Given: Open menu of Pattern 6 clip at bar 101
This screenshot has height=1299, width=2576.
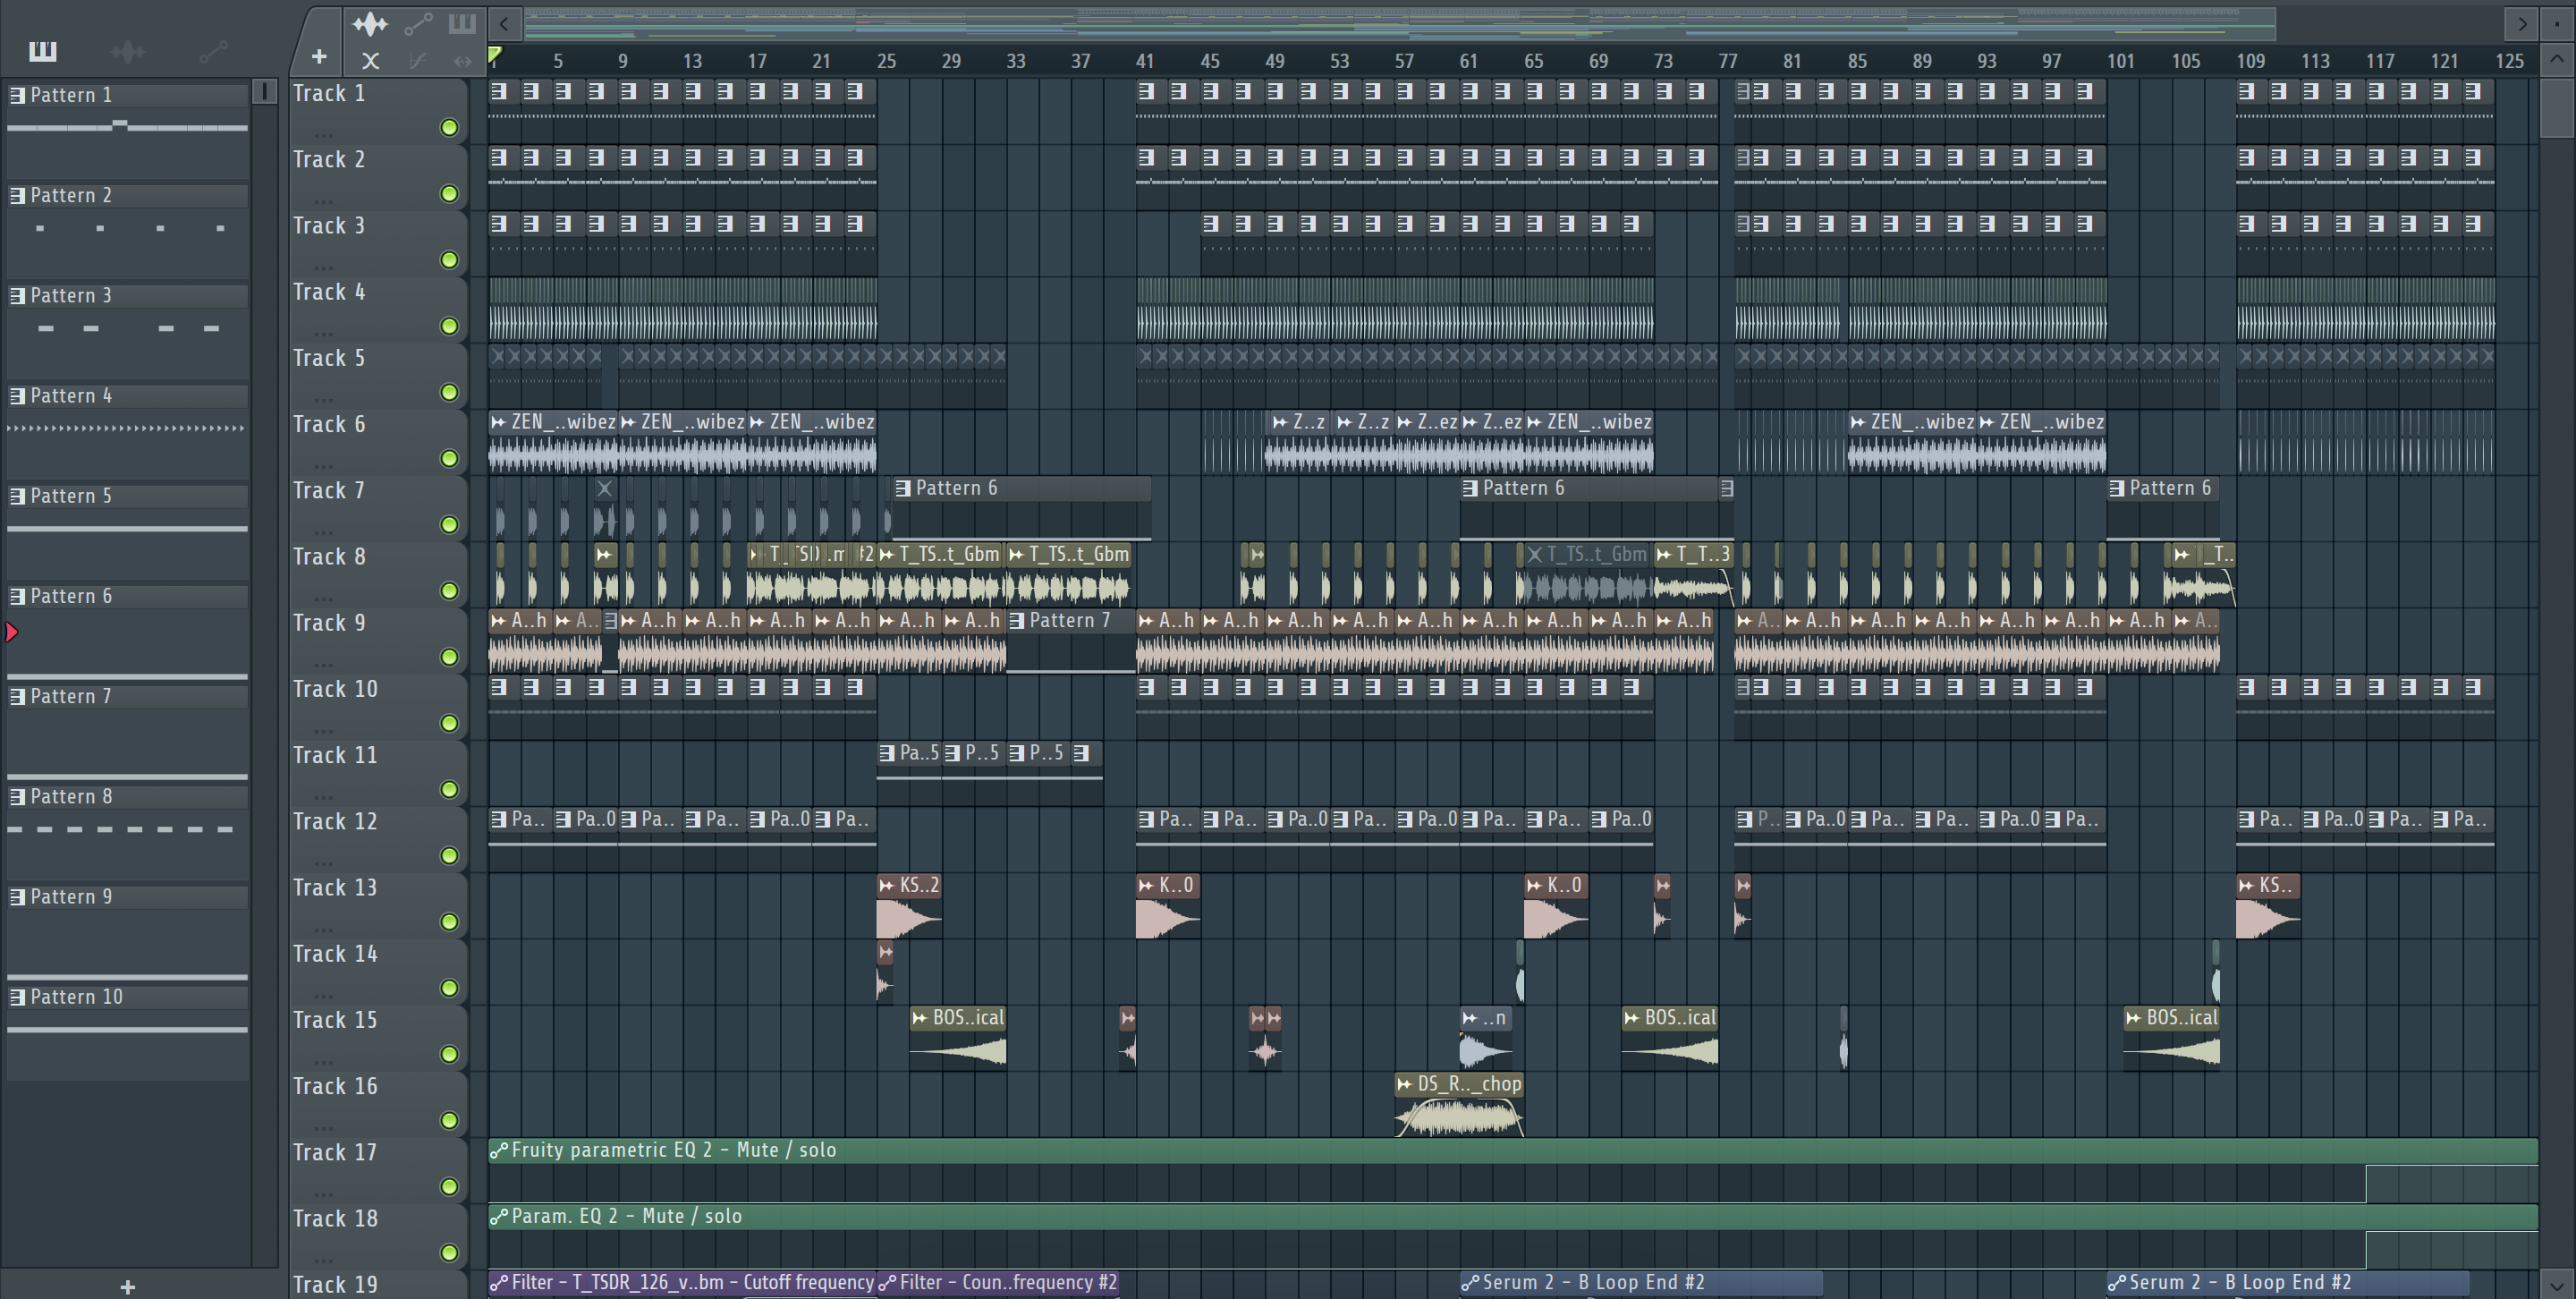Looking at the screenshot, I should click(x=2116, y=488).
